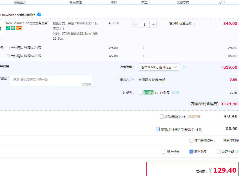Check the 红包抵扣¥0.46 checkbox
Viewport: 241px width, 176px height.
(x=162, y=117)
